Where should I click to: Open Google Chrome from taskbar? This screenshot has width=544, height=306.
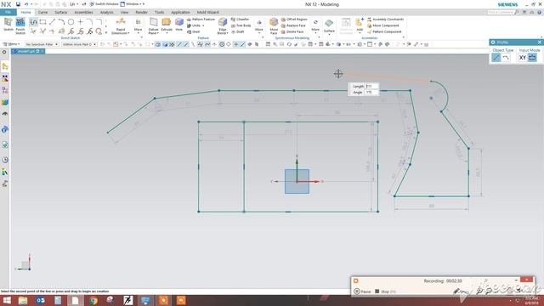pyautogui.click(x=93, y=300)
